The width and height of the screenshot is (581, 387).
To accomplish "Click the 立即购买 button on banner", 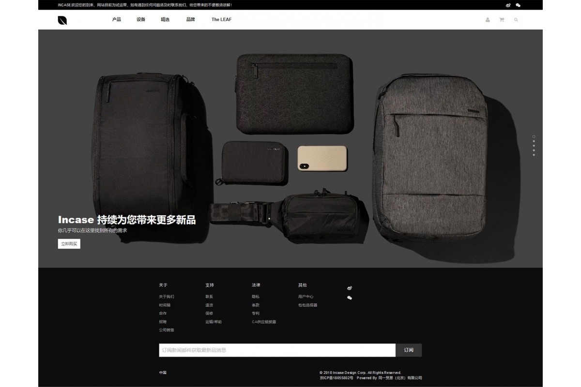I will pos(69,244).
